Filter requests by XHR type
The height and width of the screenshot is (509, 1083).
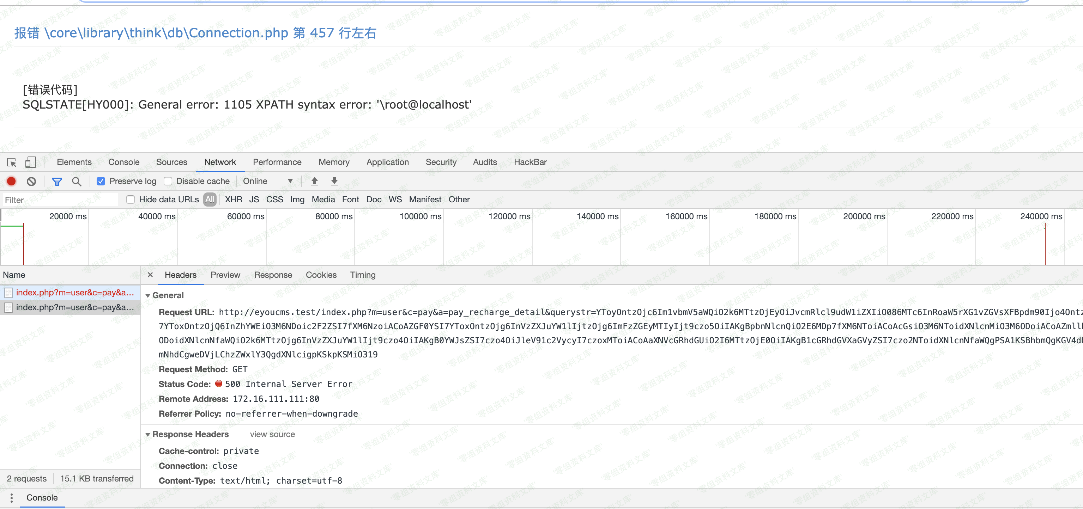(x=233, y=200)
